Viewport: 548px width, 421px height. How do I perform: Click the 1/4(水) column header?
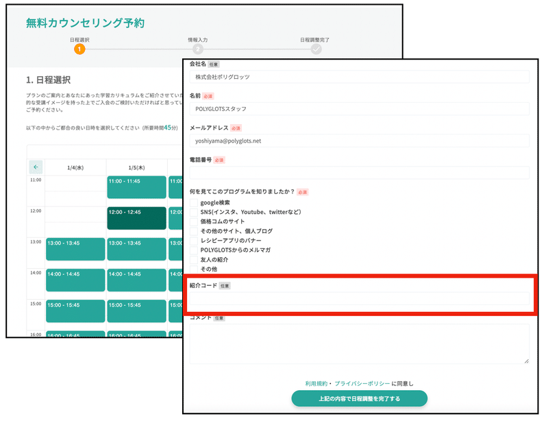point(75,167)
